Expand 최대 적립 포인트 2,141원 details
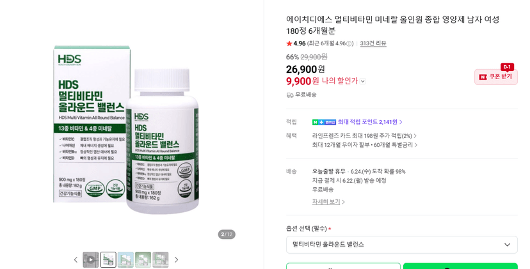Screen dimensions: 530x269 [x=370, y=122]
